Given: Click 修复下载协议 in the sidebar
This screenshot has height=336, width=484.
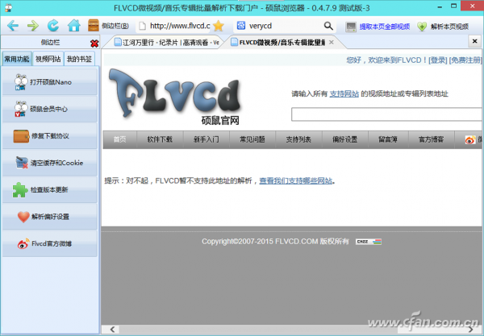Looking at the screenshot, I should (50, 136).
